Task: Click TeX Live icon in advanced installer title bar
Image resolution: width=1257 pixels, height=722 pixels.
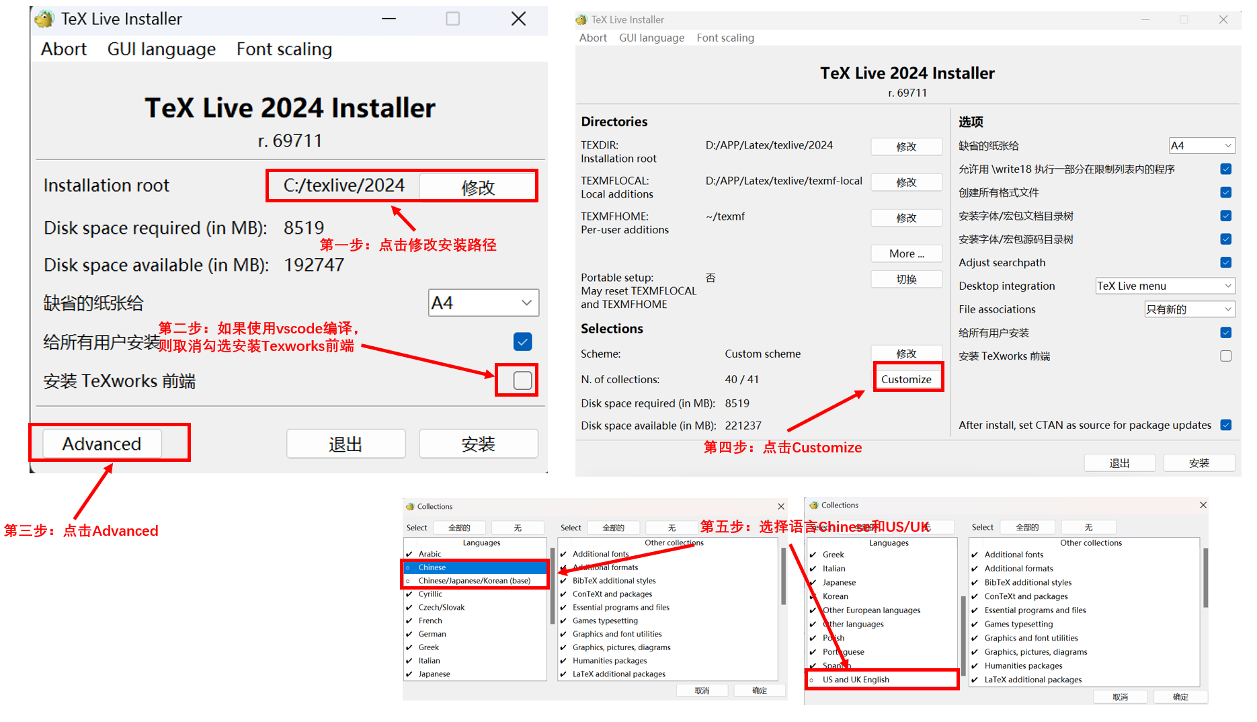Action: tap(581, 20)
